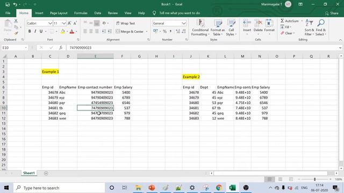Open the Calibri font name dropdown
This screenshot has width=344, height=193.
click(50, 23)
